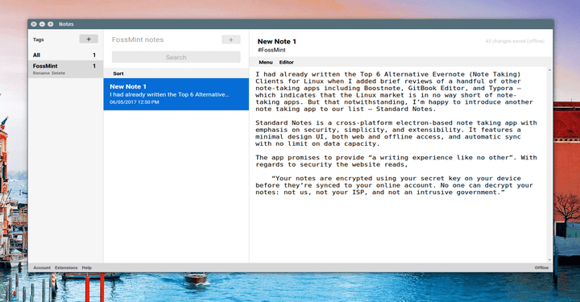Open the Sort options
580x302 pixels.
point(118,73)
